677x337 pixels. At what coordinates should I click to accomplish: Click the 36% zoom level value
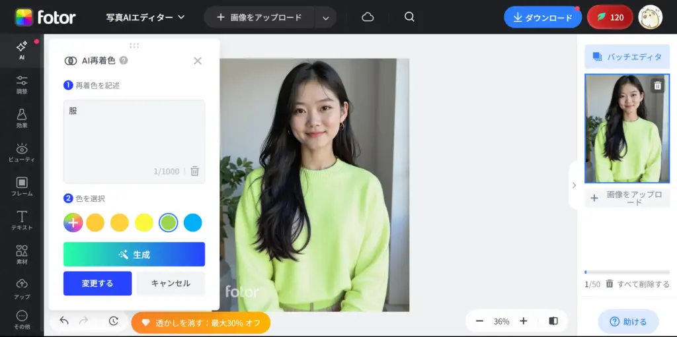501,321
